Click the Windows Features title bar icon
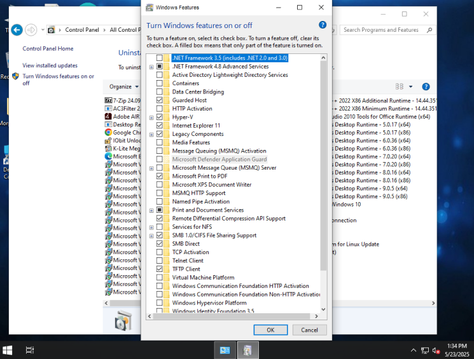 tap(150, 8)
